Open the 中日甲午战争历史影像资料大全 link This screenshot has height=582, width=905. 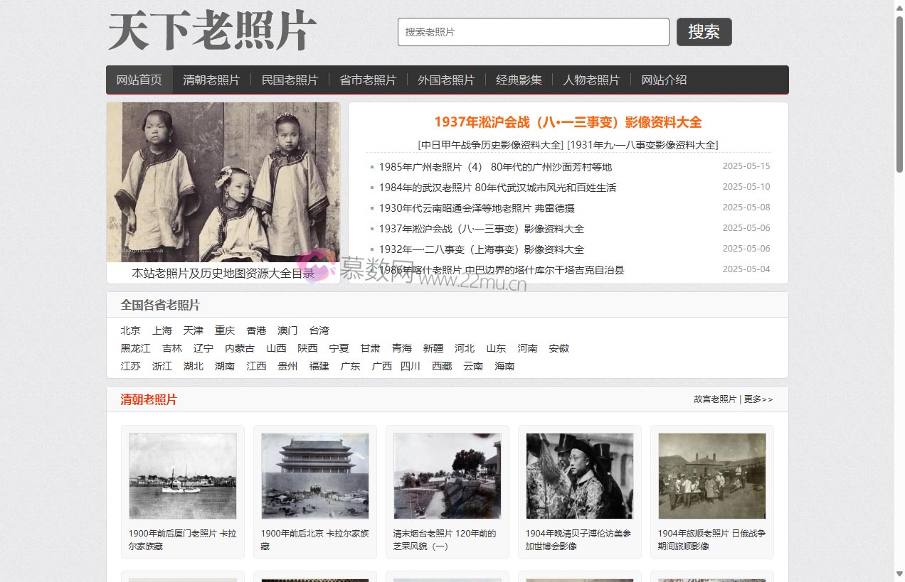pos(491,145)
